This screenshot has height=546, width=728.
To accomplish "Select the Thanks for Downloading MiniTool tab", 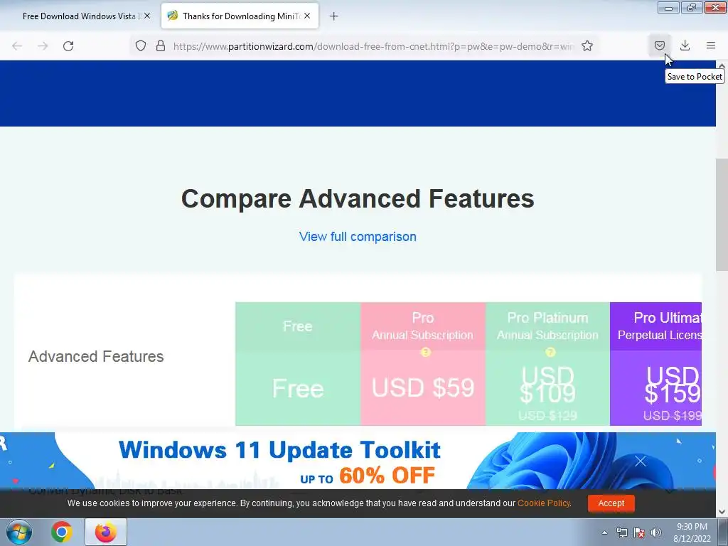I will pyautogui.click(x=240, y=16).
